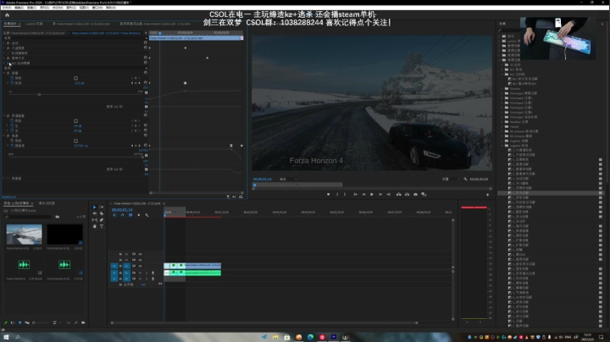610x342 pixels.
Task: Select the Slip tool
Action: [x=95, y=220]
